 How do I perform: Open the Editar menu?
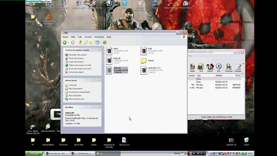(73, 37)
